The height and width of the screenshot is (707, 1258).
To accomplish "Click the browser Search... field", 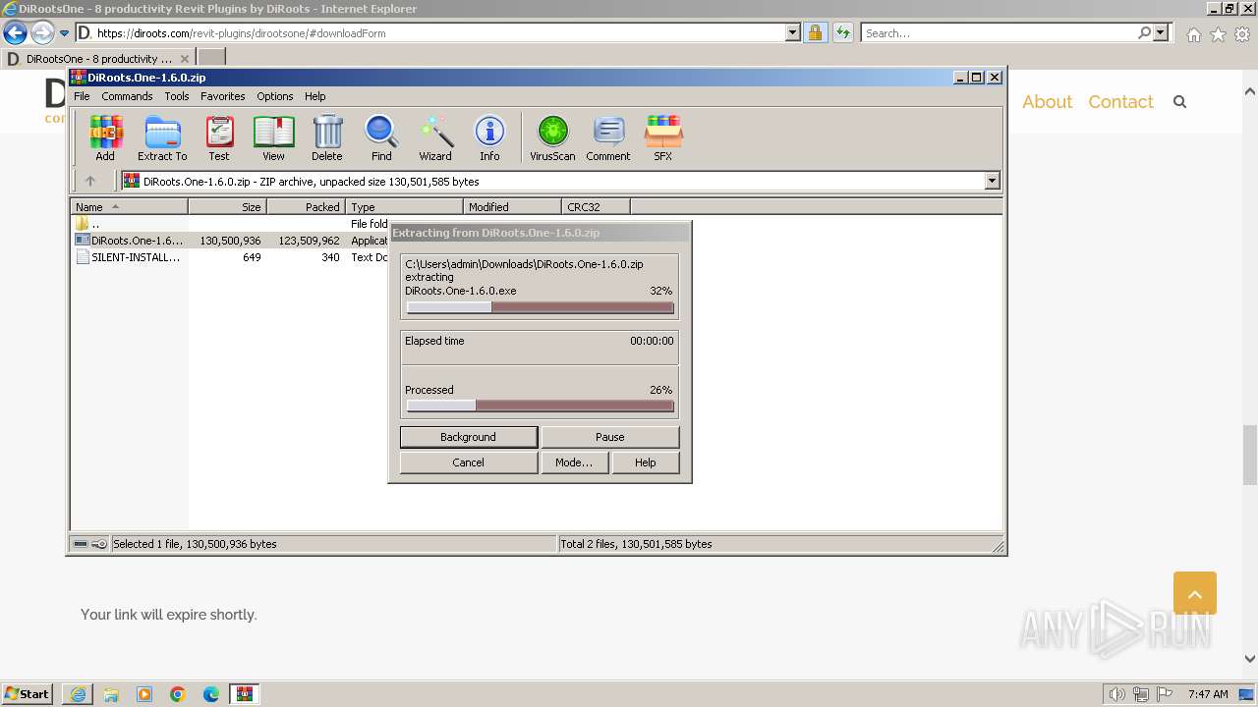I will coord(1000,32).
